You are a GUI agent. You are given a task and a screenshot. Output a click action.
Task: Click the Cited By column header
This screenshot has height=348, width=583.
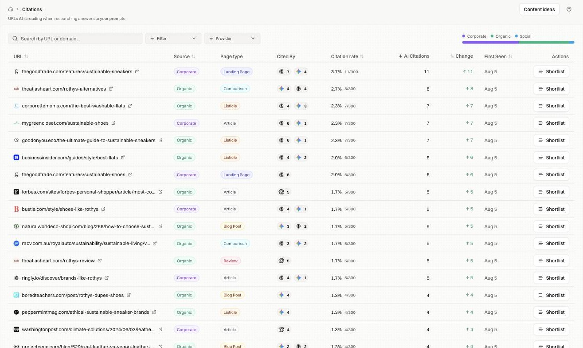click(286, 56)
